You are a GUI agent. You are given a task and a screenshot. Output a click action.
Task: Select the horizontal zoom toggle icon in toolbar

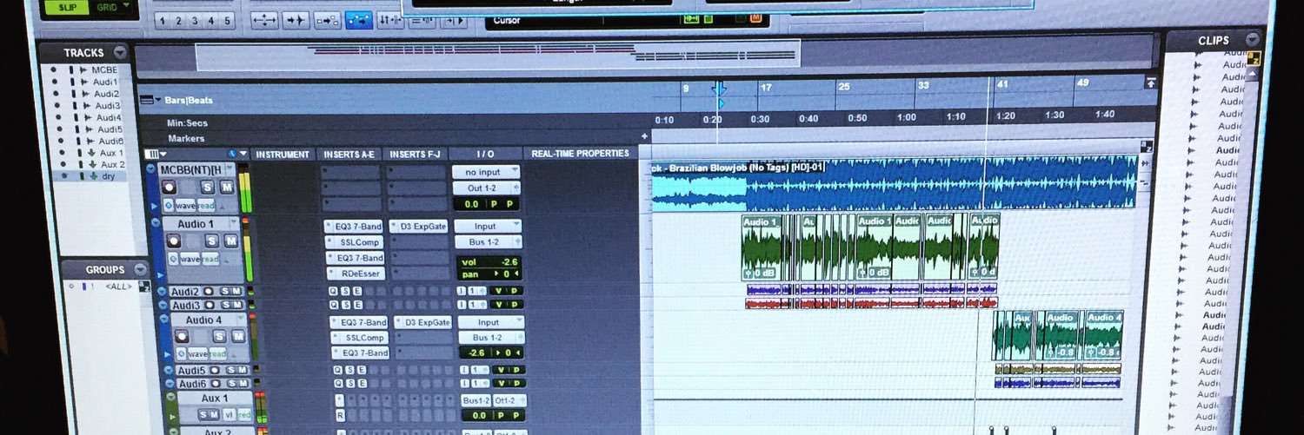tap(263, 20)
